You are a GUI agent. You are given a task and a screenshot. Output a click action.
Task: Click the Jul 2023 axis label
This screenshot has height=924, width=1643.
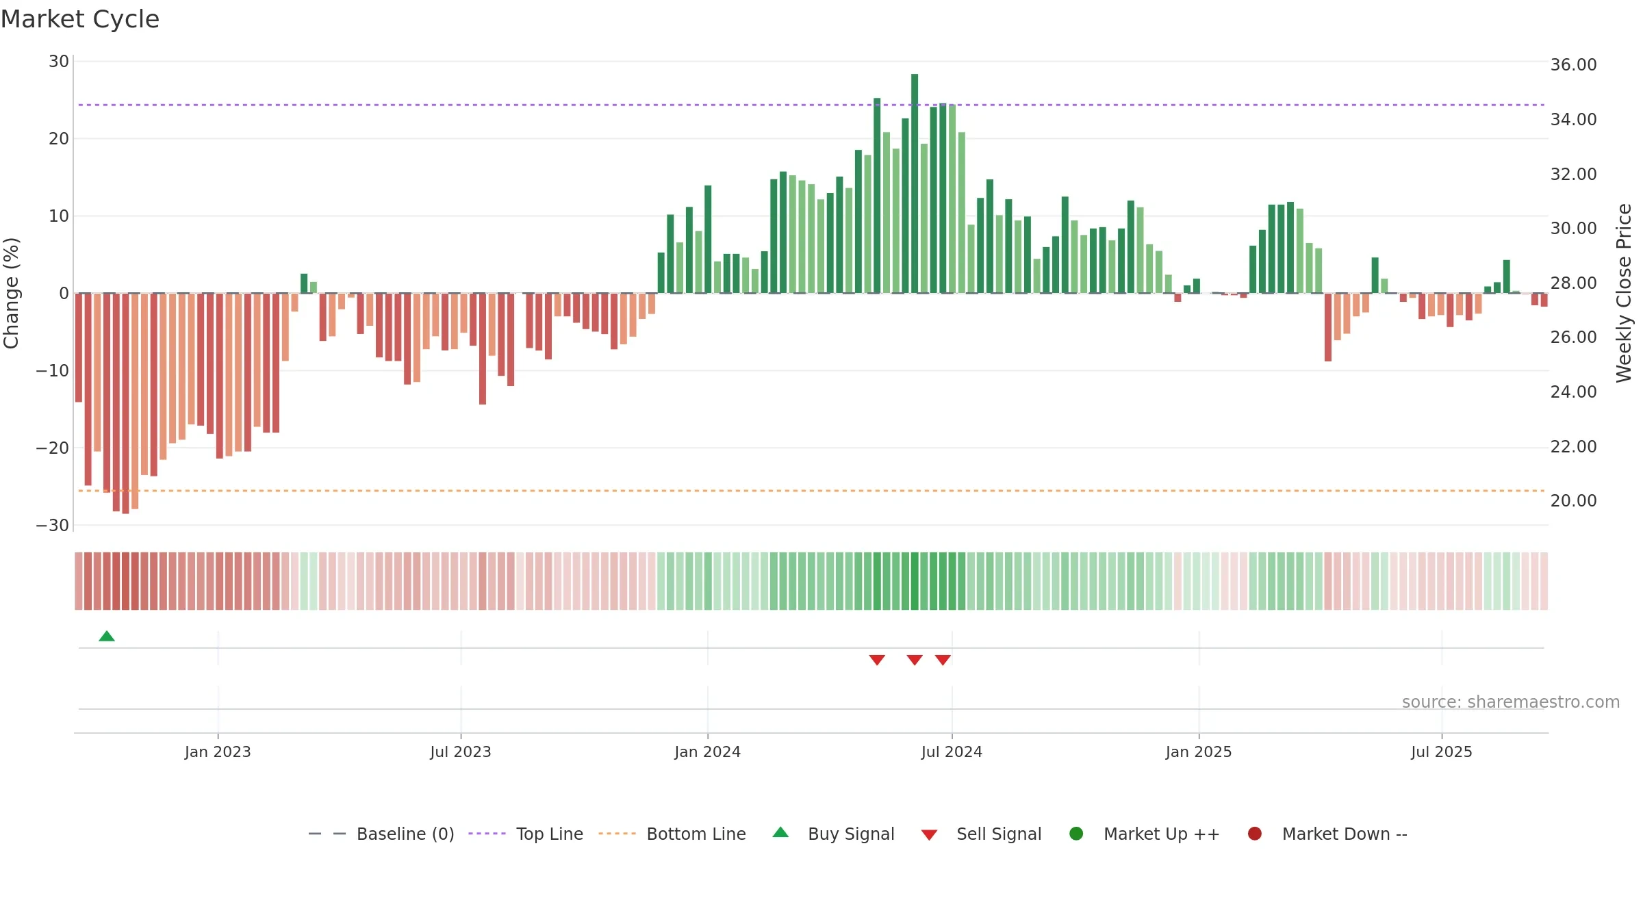(461, 752)
